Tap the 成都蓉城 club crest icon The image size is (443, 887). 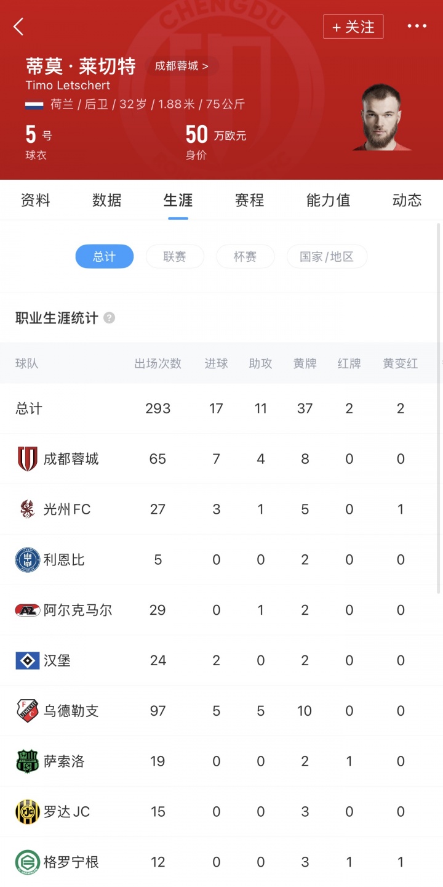28,459
